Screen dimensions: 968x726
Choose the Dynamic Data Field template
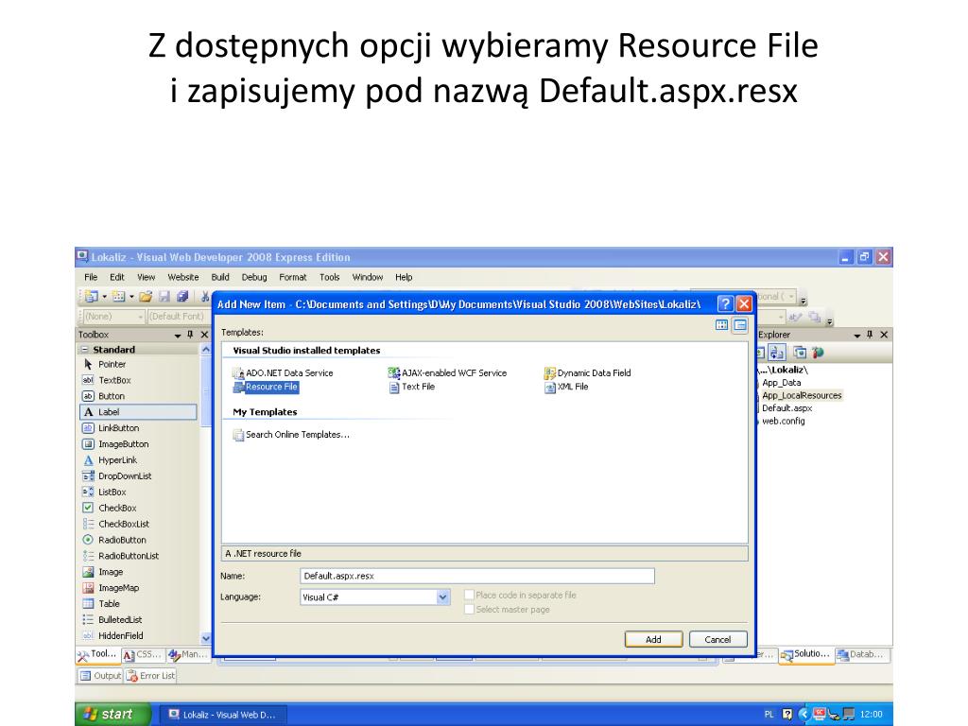click(588, 372)
